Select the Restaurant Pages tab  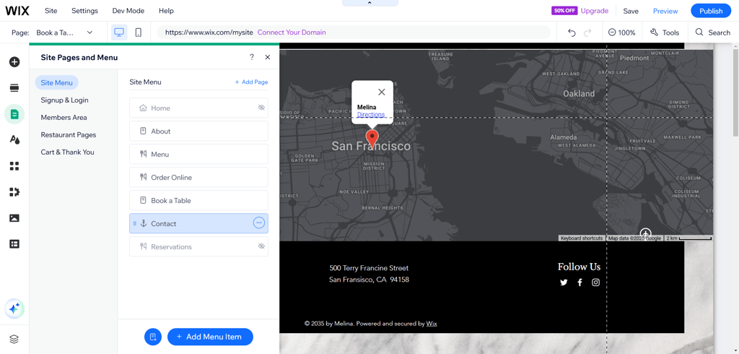69,134
